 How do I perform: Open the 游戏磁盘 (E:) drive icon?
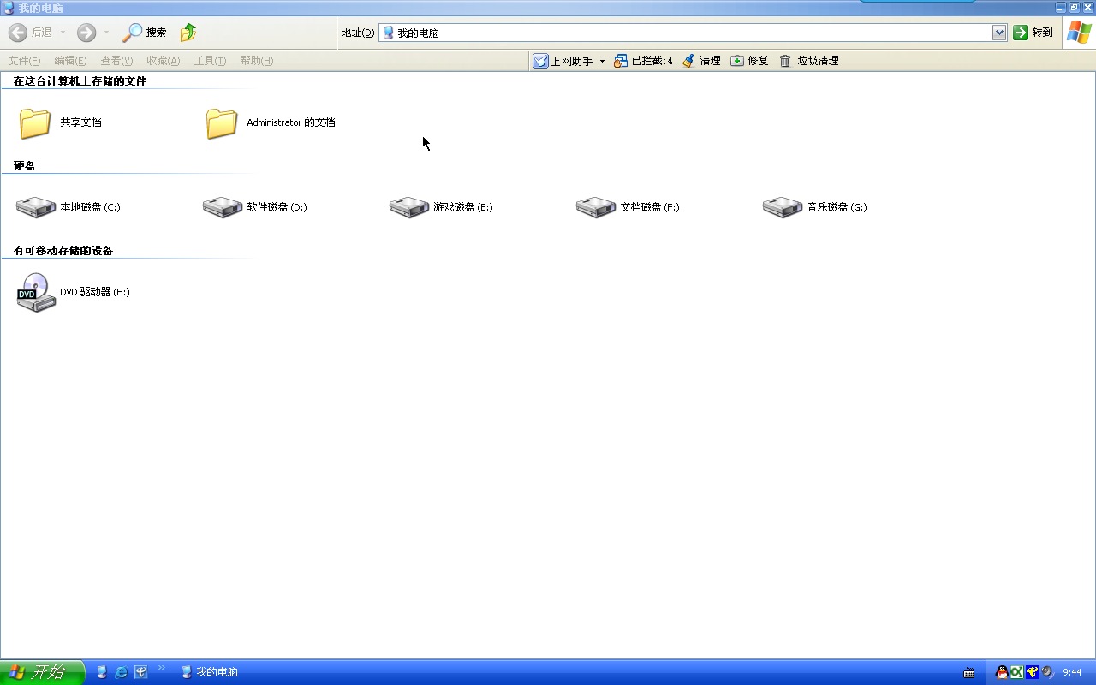click(409, 207)
